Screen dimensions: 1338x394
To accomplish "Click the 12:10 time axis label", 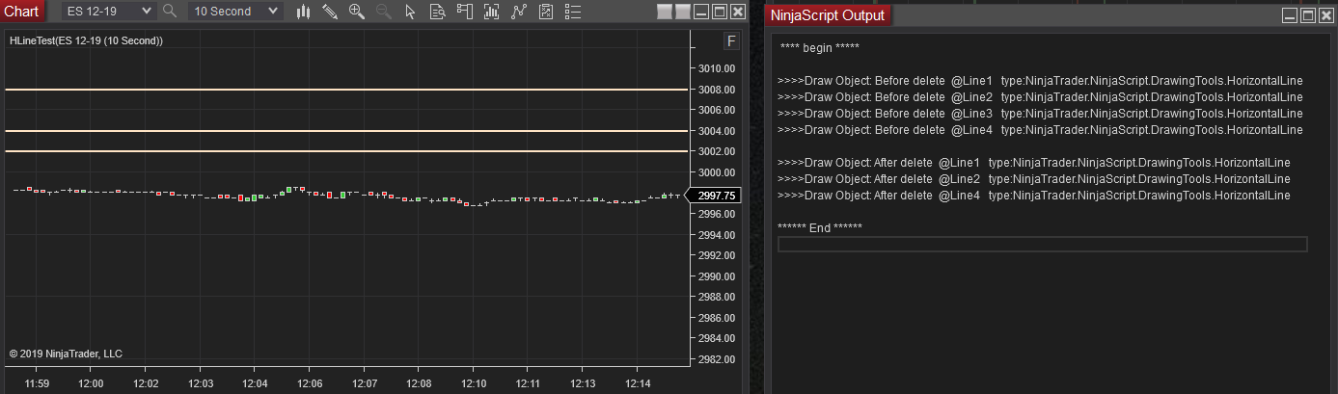I will [472, 383].
